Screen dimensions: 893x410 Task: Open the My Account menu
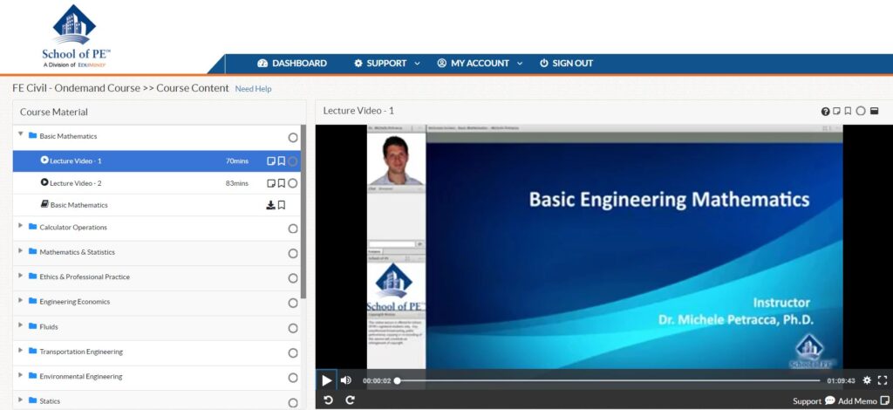480,63
